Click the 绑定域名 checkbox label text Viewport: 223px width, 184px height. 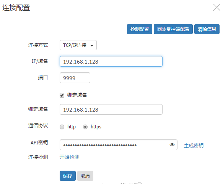pyautogui.click(x=77, y=95)
